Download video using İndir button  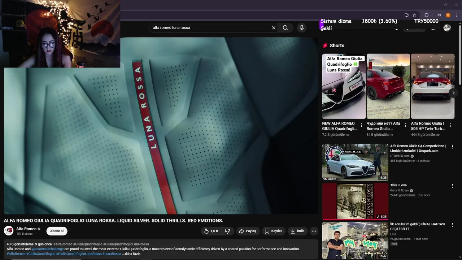[x=297, y=231]
